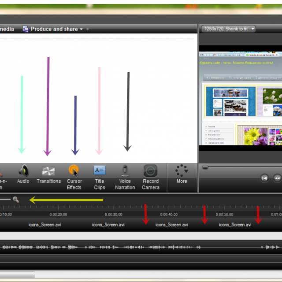
Task: Open the 1280x720 Shrink to fit dropdown
Action: [228, 29]
